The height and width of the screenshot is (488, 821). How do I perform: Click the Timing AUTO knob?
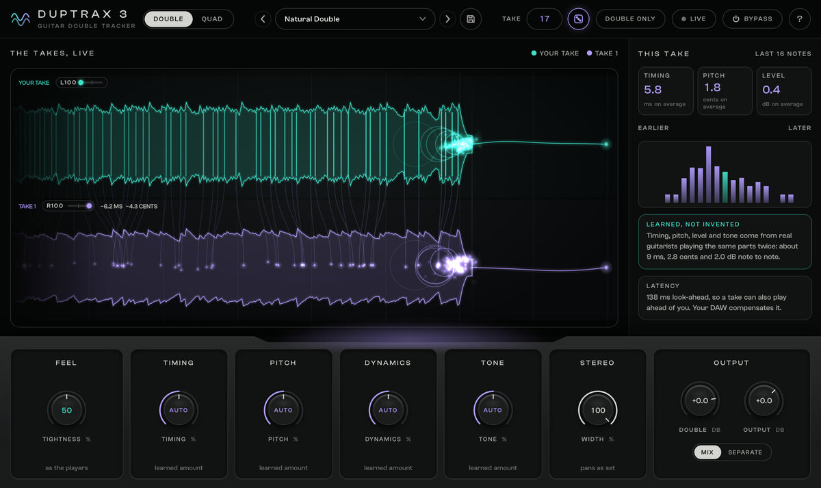point(179,411)
